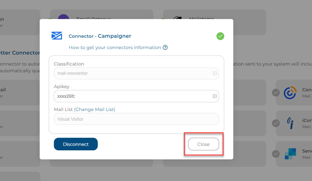Click the Mailchimp logo in background
The height and width of the screenshot is (181, 312).
177,18
